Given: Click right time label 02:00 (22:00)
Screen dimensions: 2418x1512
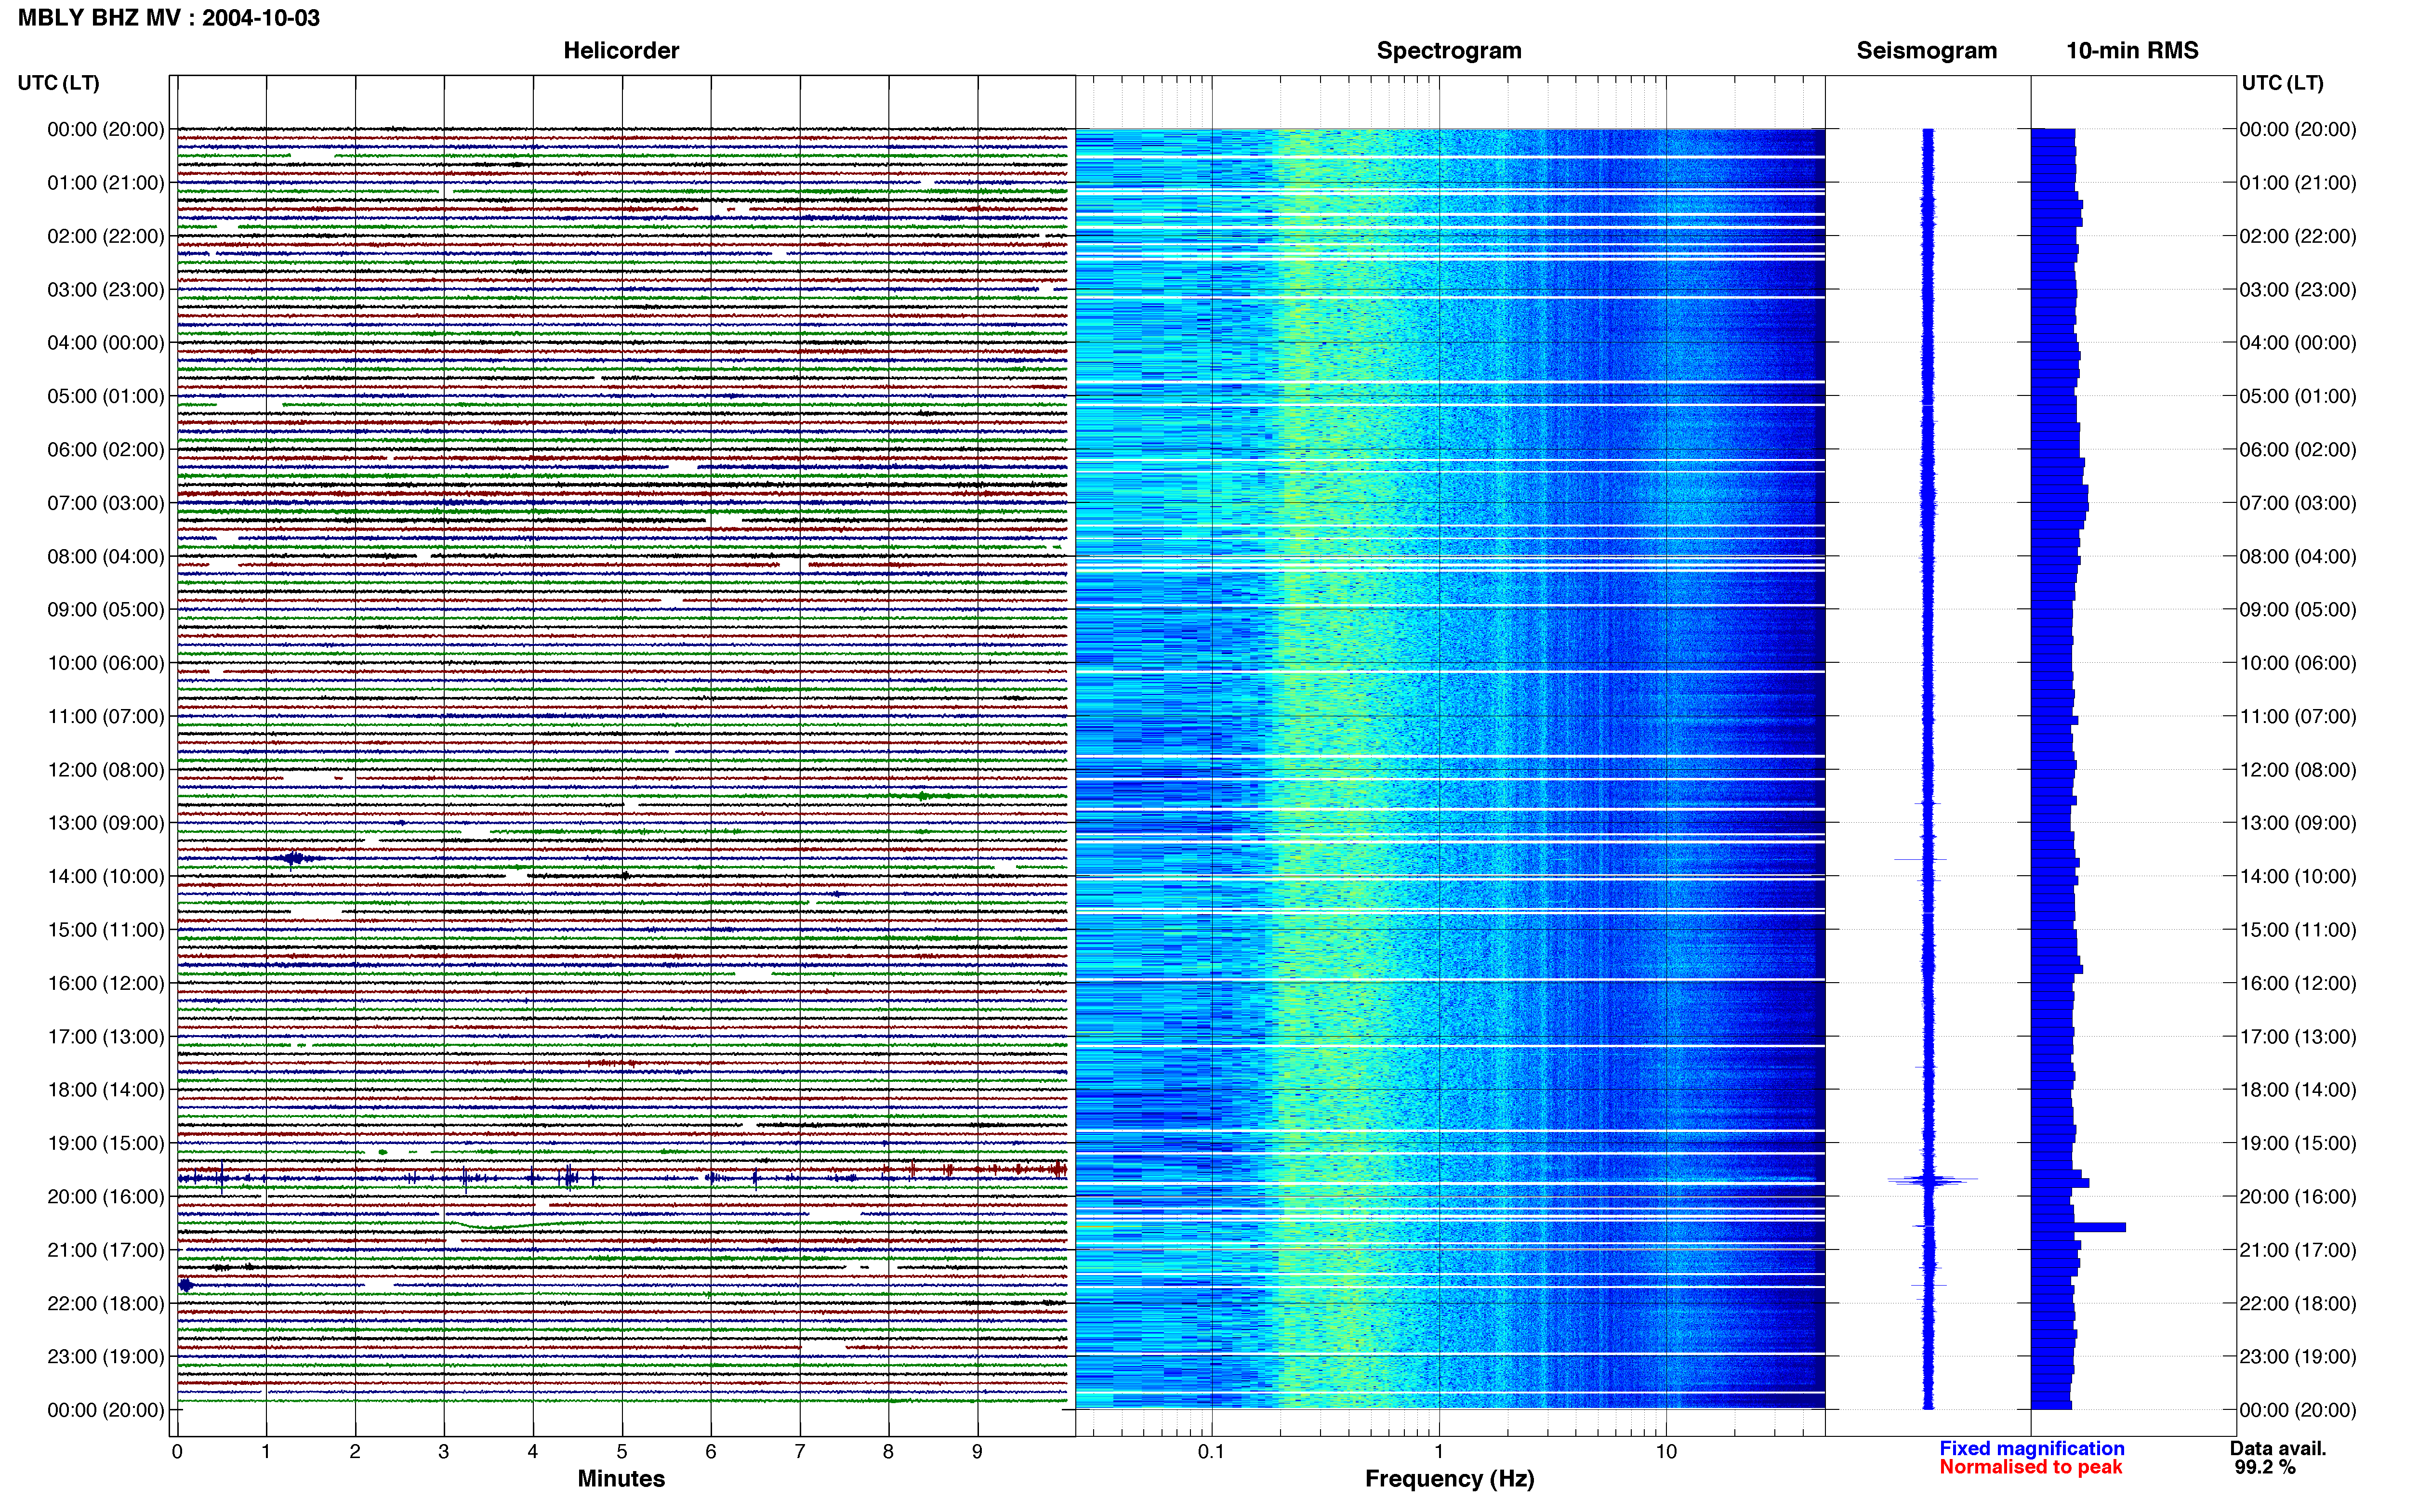Looking at the screenshot, I should point(2298,236).
